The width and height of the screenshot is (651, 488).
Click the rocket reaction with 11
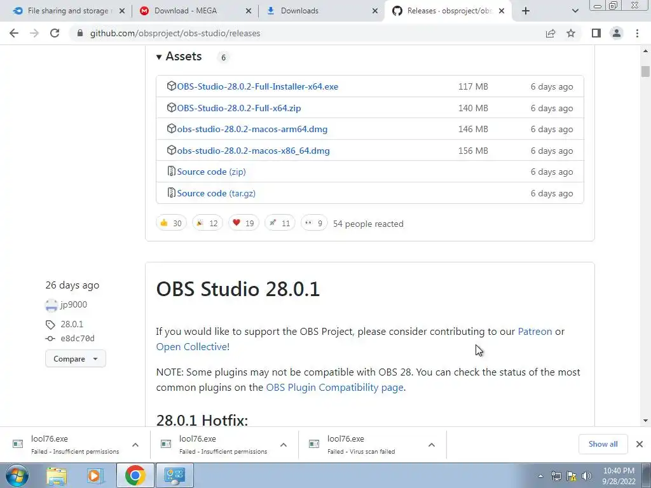point(280,223)
